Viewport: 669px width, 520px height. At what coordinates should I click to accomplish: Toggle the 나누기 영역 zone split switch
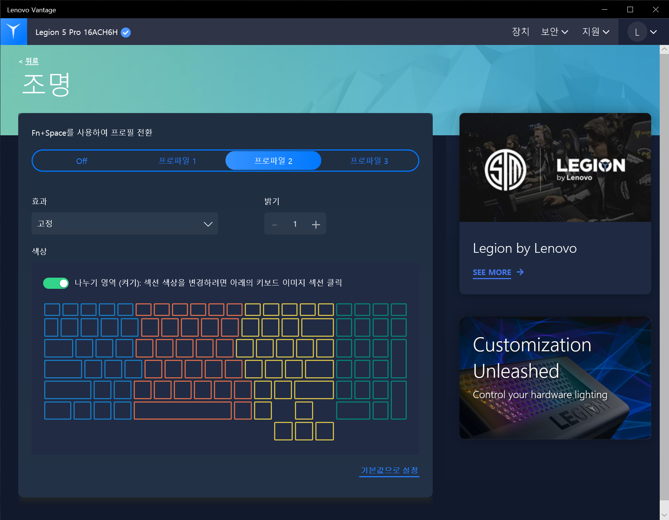pyautogui.click(x=56, y=283)
